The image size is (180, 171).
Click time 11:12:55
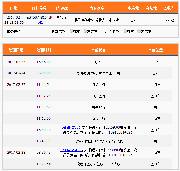[x=44, y=118]
